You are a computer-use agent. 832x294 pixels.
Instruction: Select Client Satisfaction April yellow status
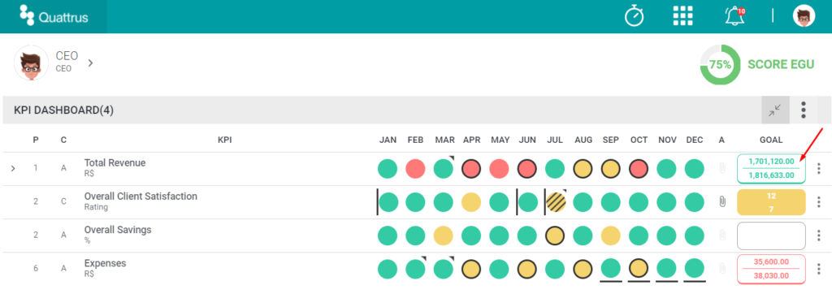(x=471, y=202)
